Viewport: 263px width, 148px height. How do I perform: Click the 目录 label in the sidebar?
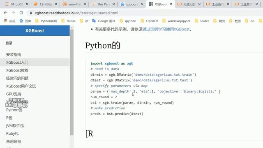coord(9,43)
